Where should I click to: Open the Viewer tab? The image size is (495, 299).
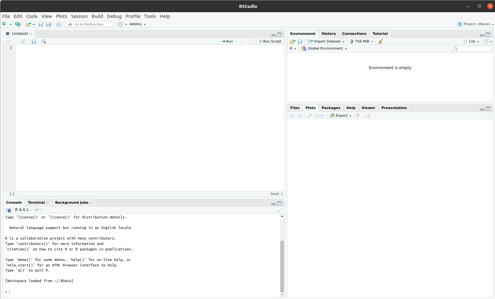(368, 108)
